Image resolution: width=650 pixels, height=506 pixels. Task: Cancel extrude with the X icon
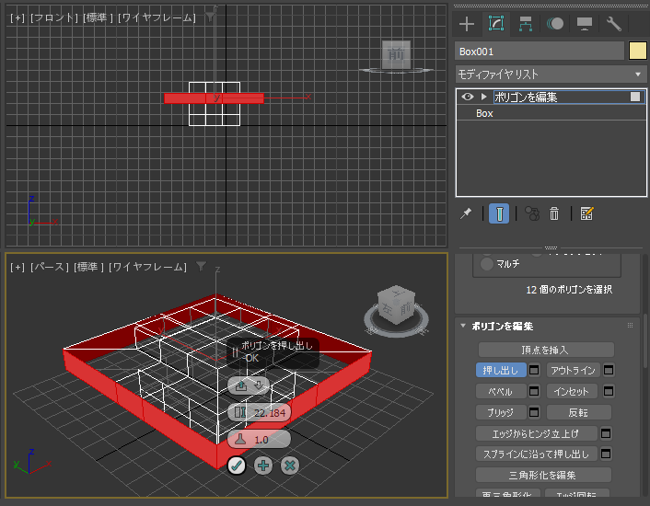290,466
